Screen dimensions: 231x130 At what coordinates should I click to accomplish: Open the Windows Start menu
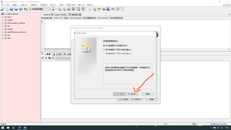pos(3,127)
